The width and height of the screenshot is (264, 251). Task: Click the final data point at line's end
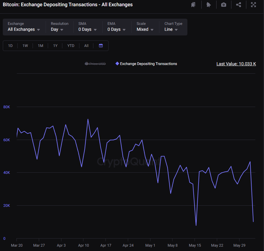[253, 222]
